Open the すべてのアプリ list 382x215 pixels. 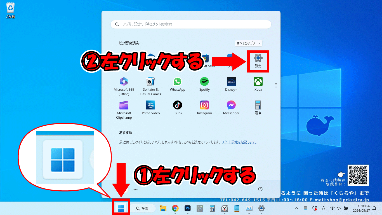248,43
